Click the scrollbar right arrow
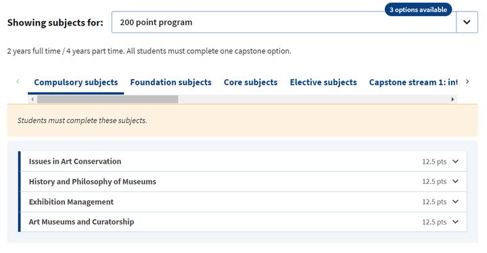 (x=453, y=99)
